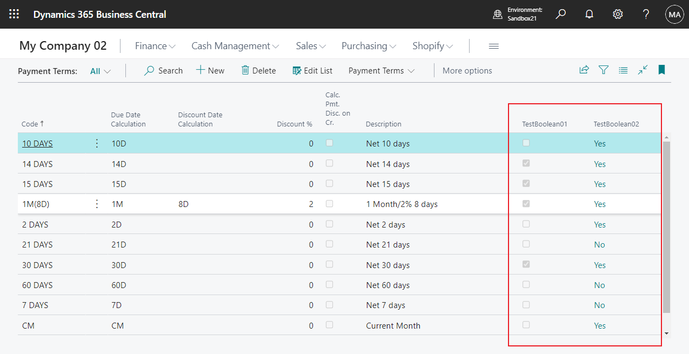Image resolution: width=689 pixels, height=354 pixels.
Task: Open the Shopify menu
Action: [x=432, y=46]
